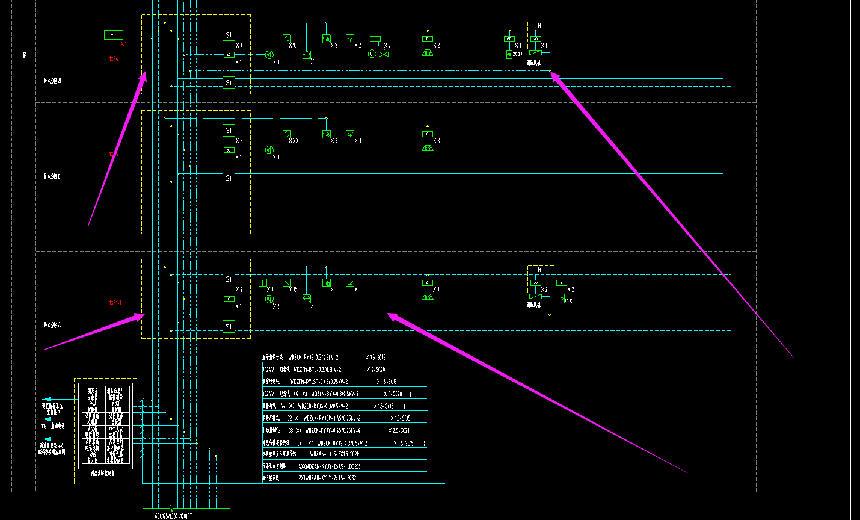Select the X 2.5-SC20 conduit text
The height and width of the screenshot is (520, 860).
coord(399,430)
